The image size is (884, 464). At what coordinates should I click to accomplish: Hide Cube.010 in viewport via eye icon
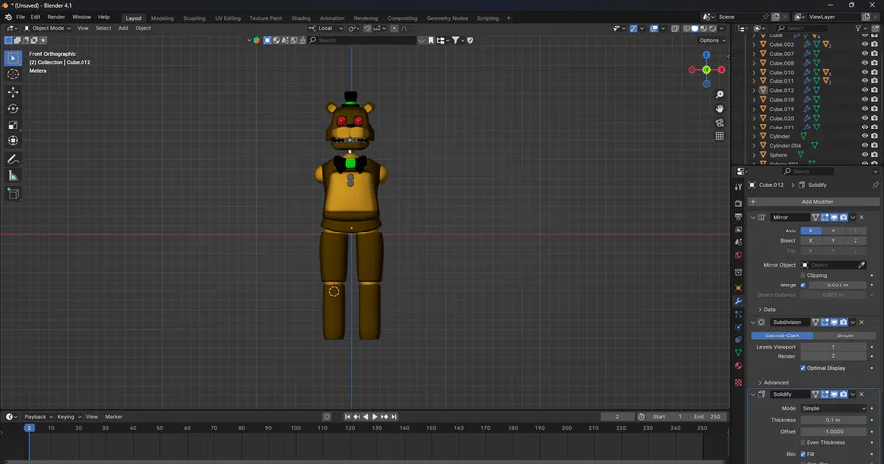(864, 72)
